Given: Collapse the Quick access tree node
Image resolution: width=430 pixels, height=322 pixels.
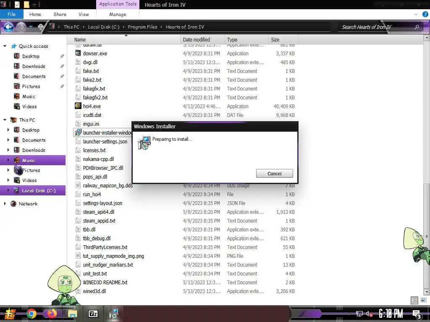Looking at the screenshot, I should click(5, 46).
